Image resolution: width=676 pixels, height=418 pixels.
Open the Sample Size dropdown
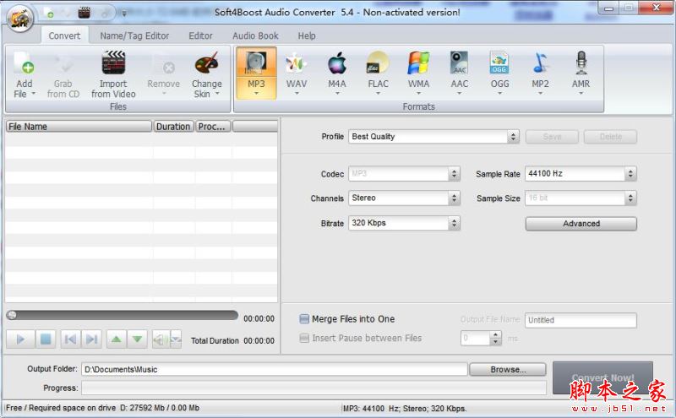point(630,198)
